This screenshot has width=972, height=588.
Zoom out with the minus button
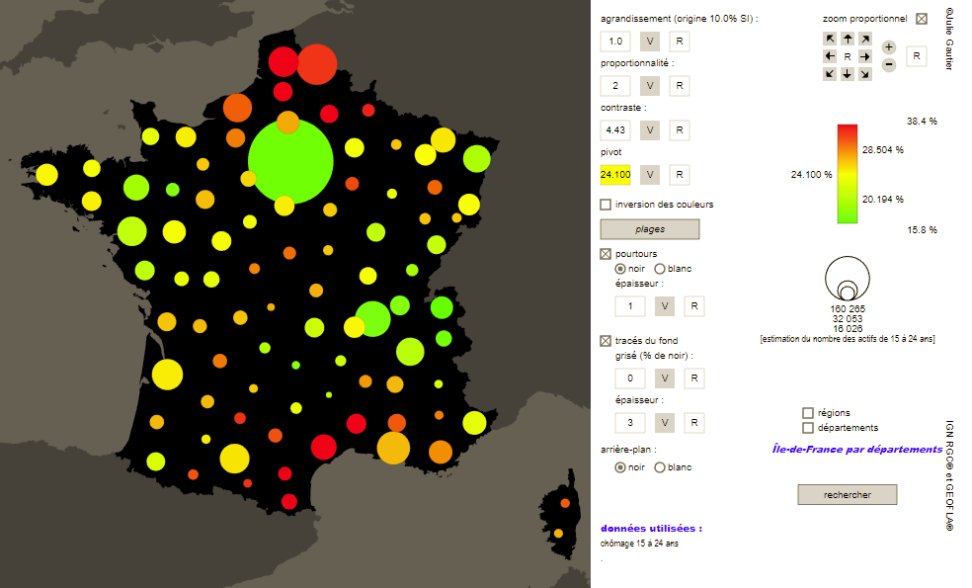pyautogui.click(x=889, y=65)
